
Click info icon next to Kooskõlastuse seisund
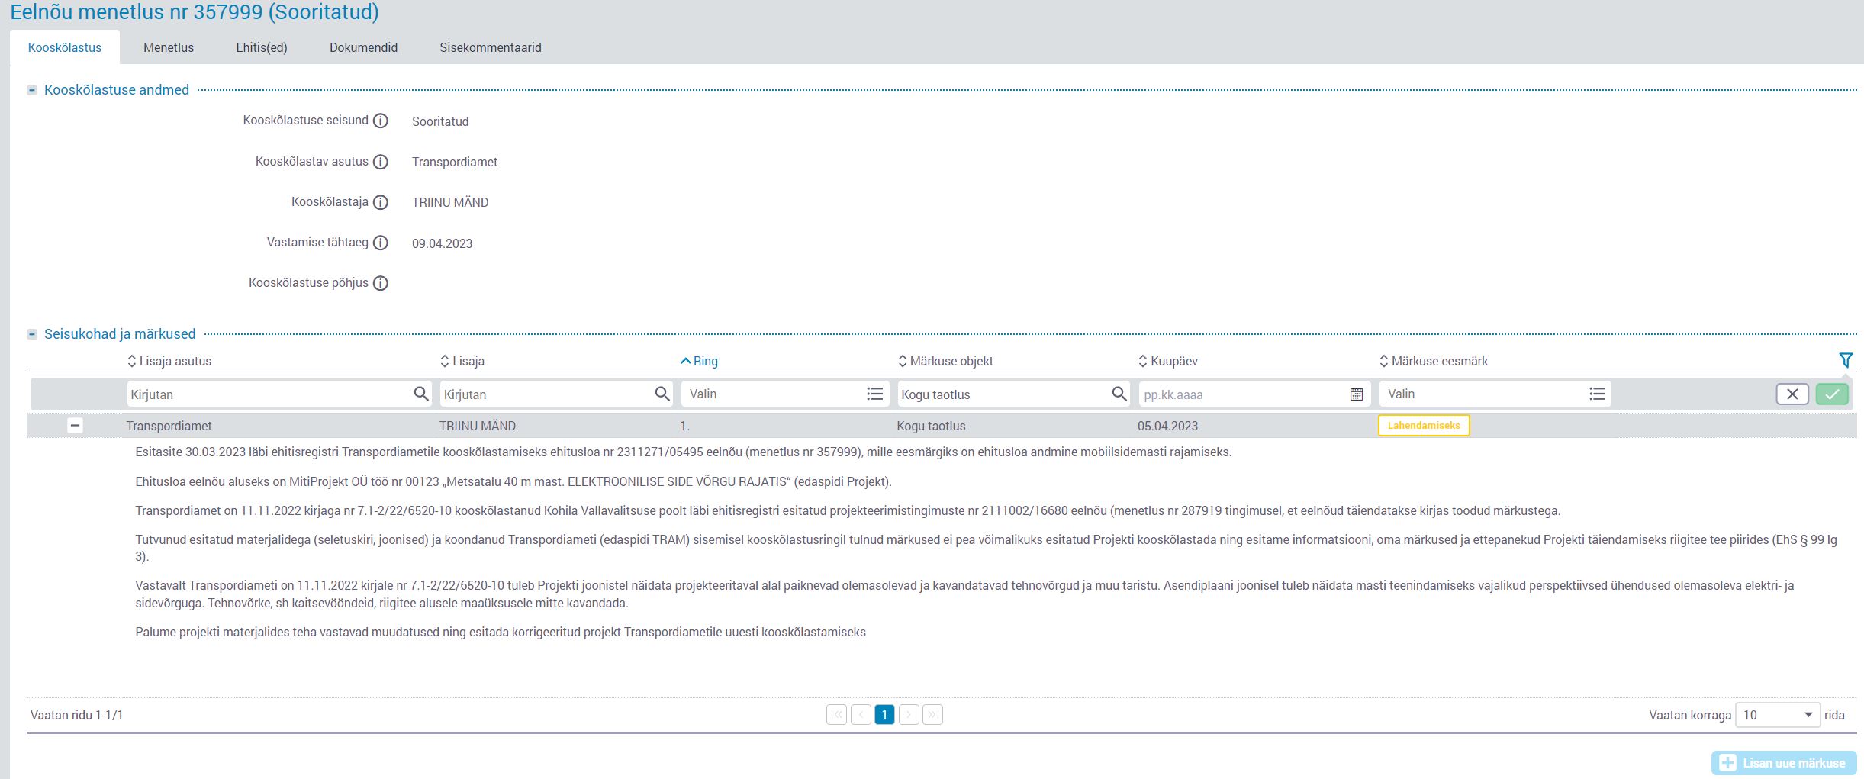point(380,121)
